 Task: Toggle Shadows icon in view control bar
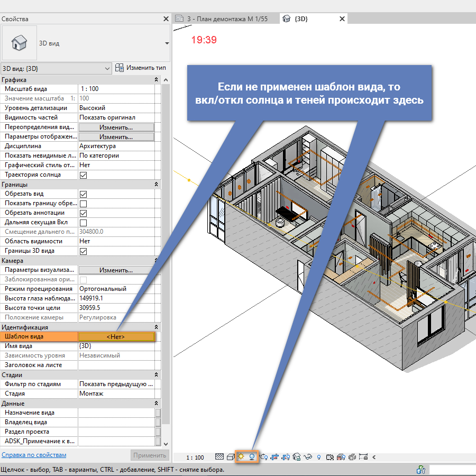pyautogui.click(x=252, y=457)
